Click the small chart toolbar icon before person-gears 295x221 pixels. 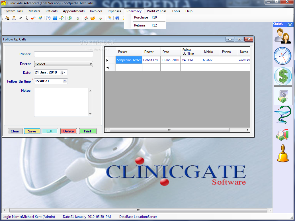101,18
